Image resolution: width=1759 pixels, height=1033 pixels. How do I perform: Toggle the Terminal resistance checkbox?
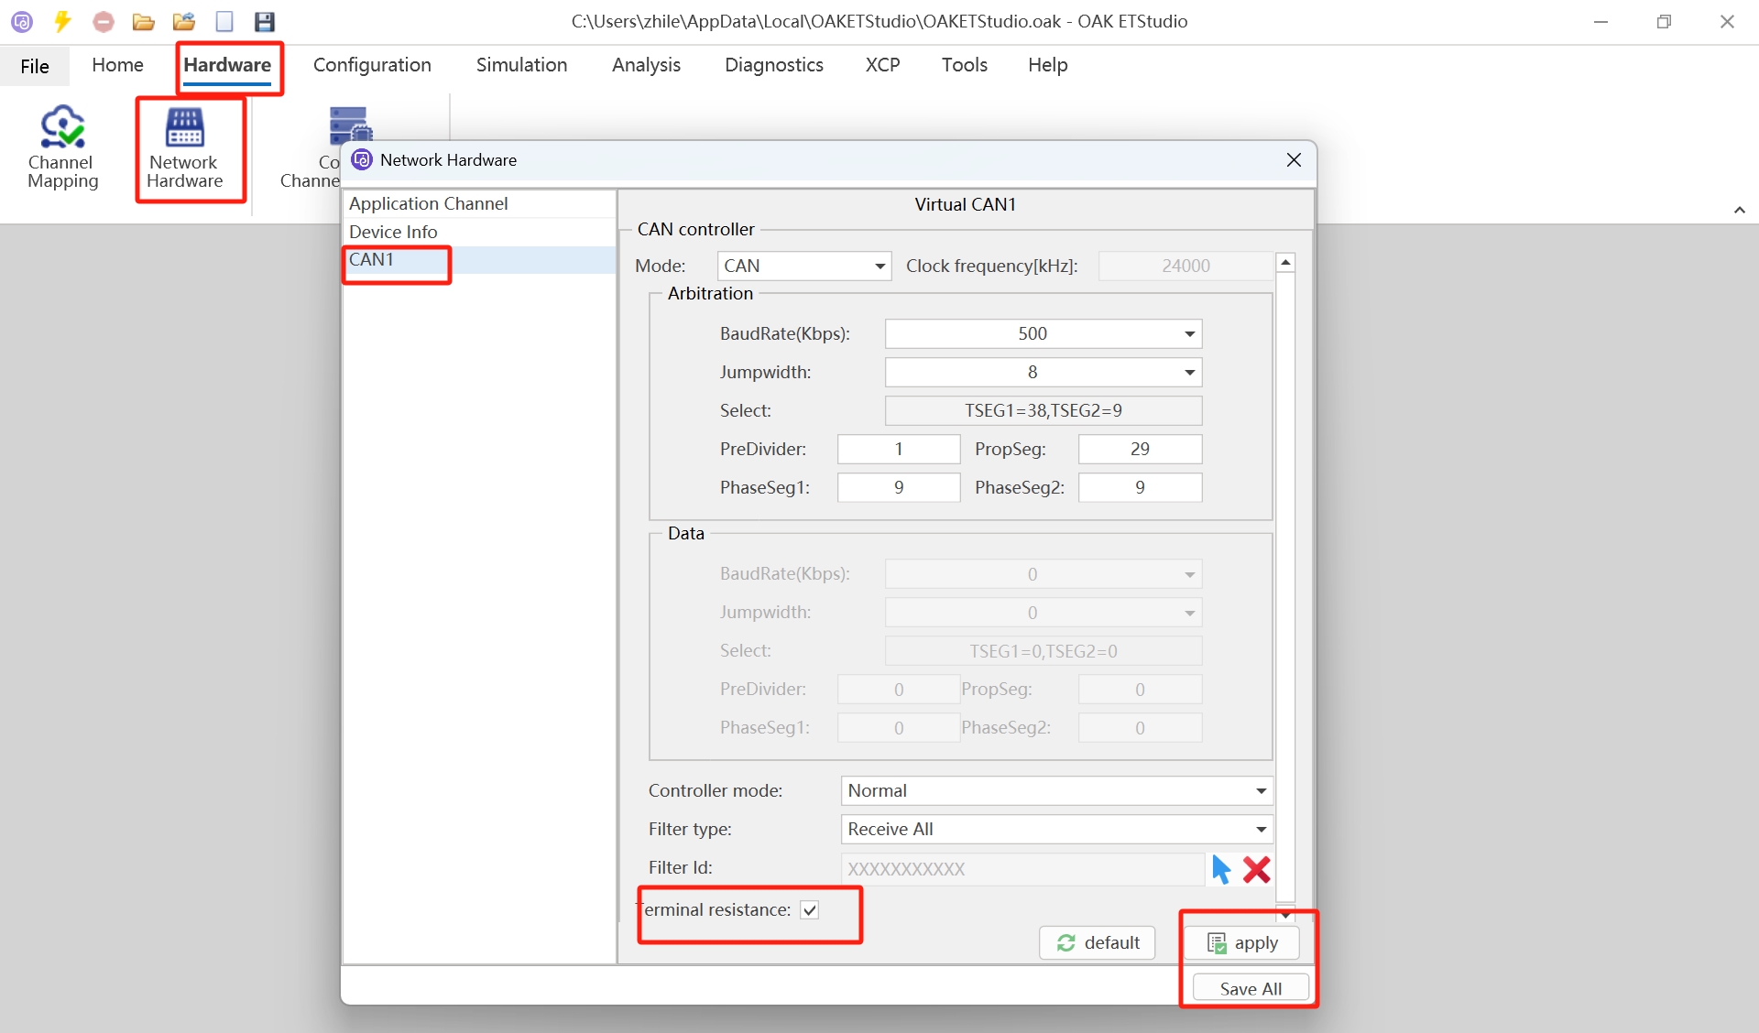809,909
